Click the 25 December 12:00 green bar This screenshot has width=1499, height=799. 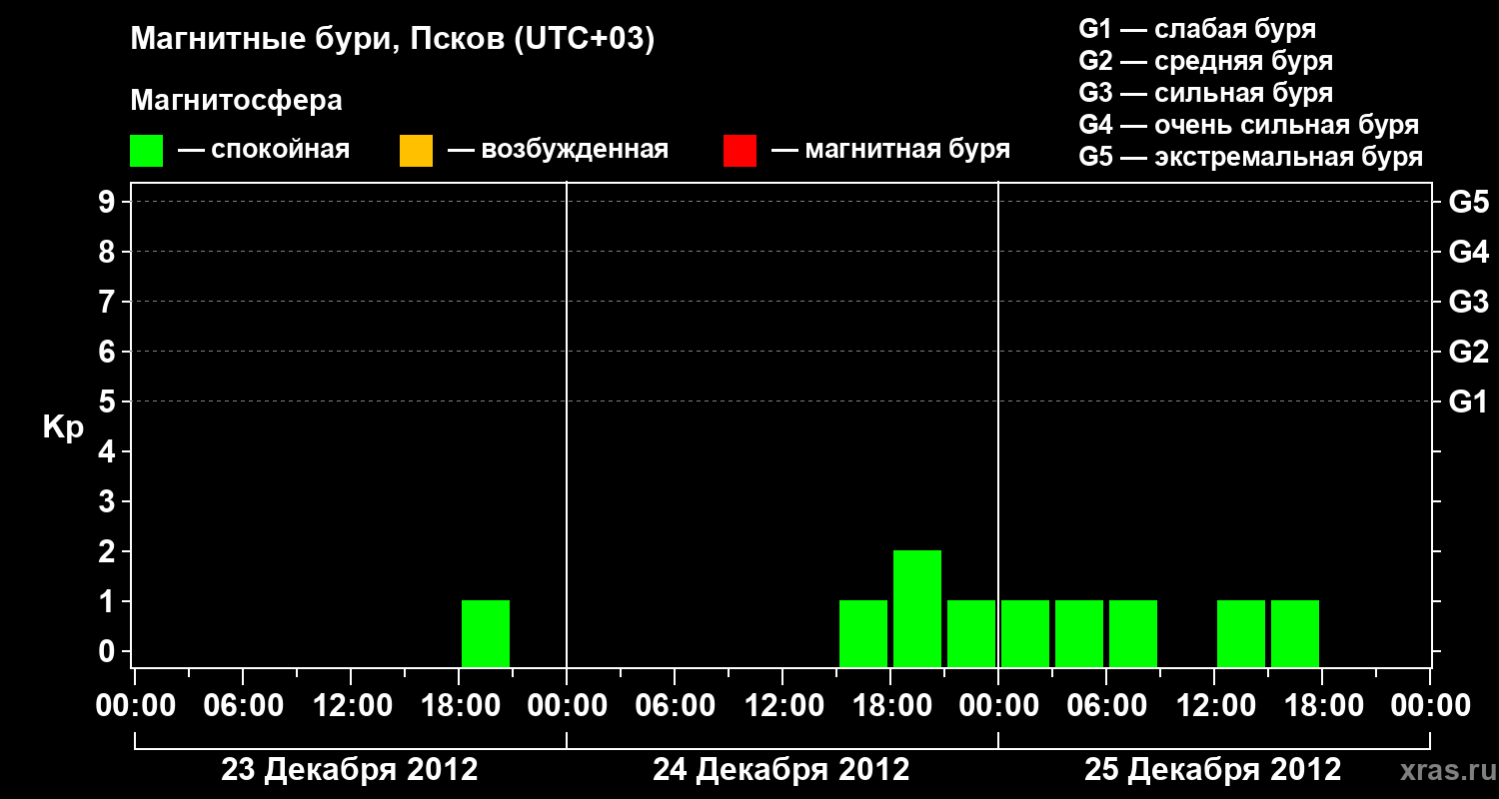click(x=1241, y=633)
